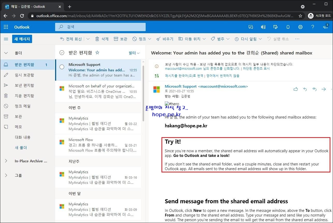Screen dimensions: 333x223
Task: Click 실행 취소 undo button
Action: (278, 39)
